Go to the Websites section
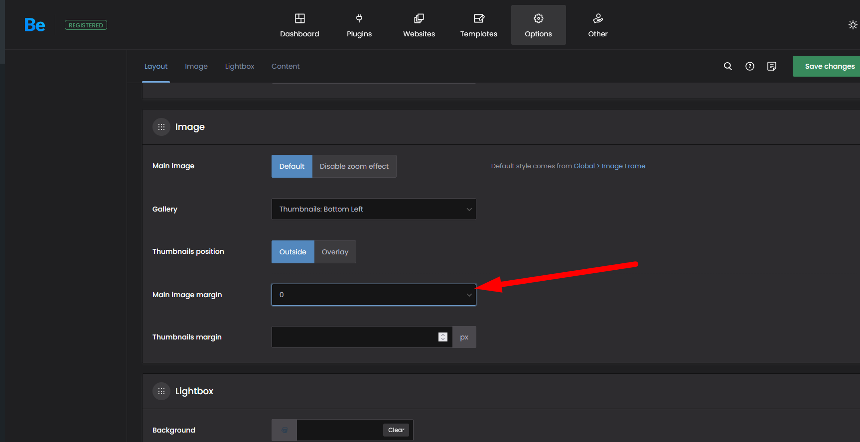 tap(419, 25)
